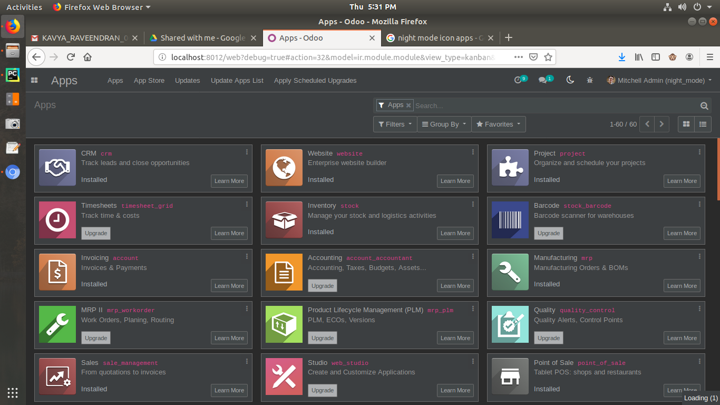Open Firefox page actions ellipsis menu
The image size is (720, 405).
[519, 57]
